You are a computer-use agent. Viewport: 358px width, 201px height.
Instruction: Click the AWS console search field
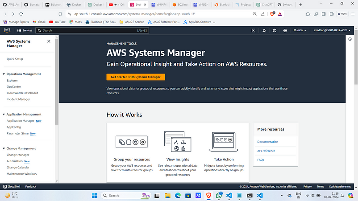pyautogui.click(x=92, y=30)
